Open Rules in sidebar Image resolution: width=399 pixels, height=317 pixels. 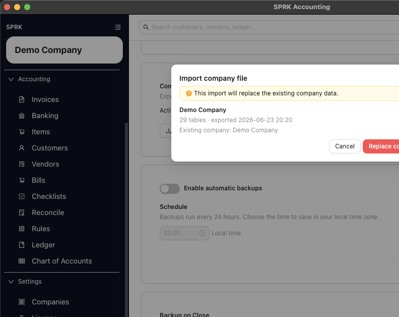(41, 229)
